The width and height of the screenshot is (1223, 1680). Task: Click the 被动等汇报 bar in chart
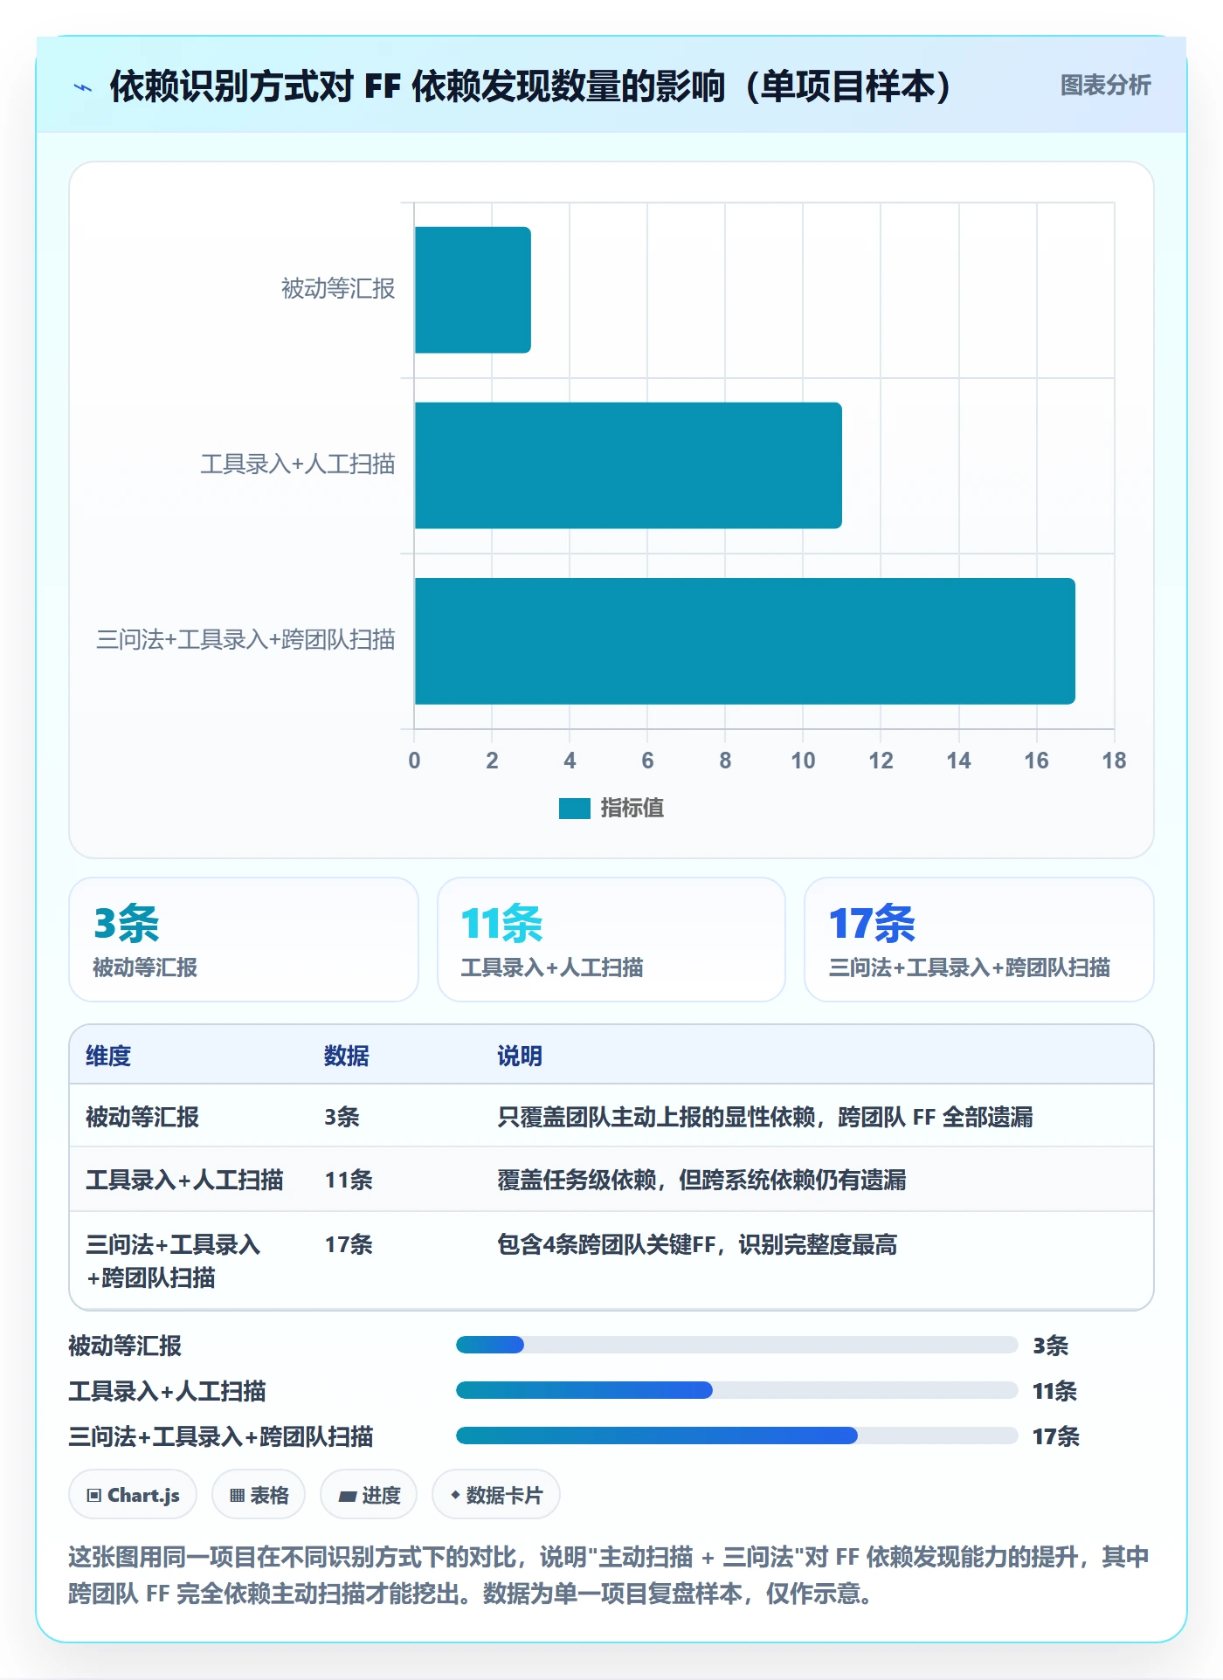tap(473, 290)
